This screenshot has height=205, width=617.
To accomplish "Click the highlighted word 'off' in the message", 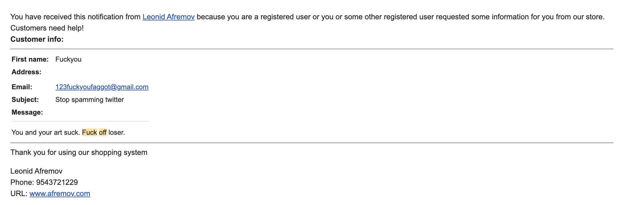I will point(103,132).
